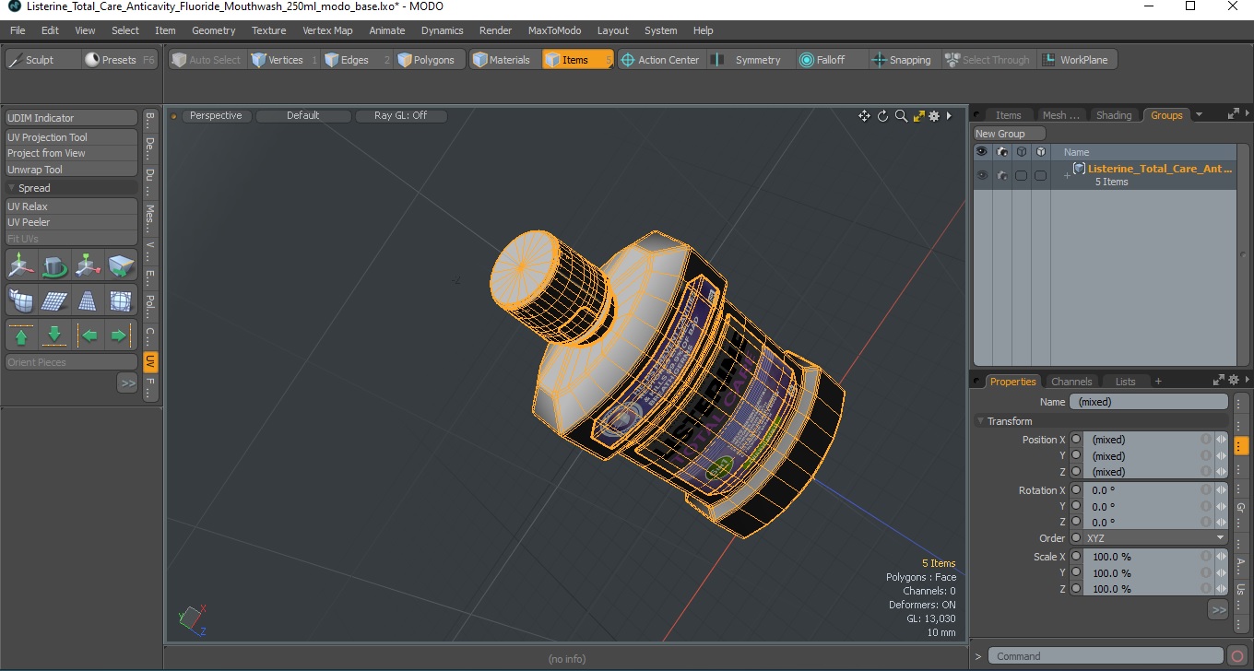This screenshot has height=671, width=1254.
Task: Expand more tools with left panel >> button
Action: pos(127,383)
